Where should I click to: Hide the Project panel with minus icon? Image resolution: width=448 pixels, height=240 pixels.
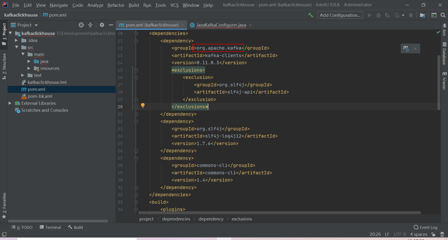[111, 25]
